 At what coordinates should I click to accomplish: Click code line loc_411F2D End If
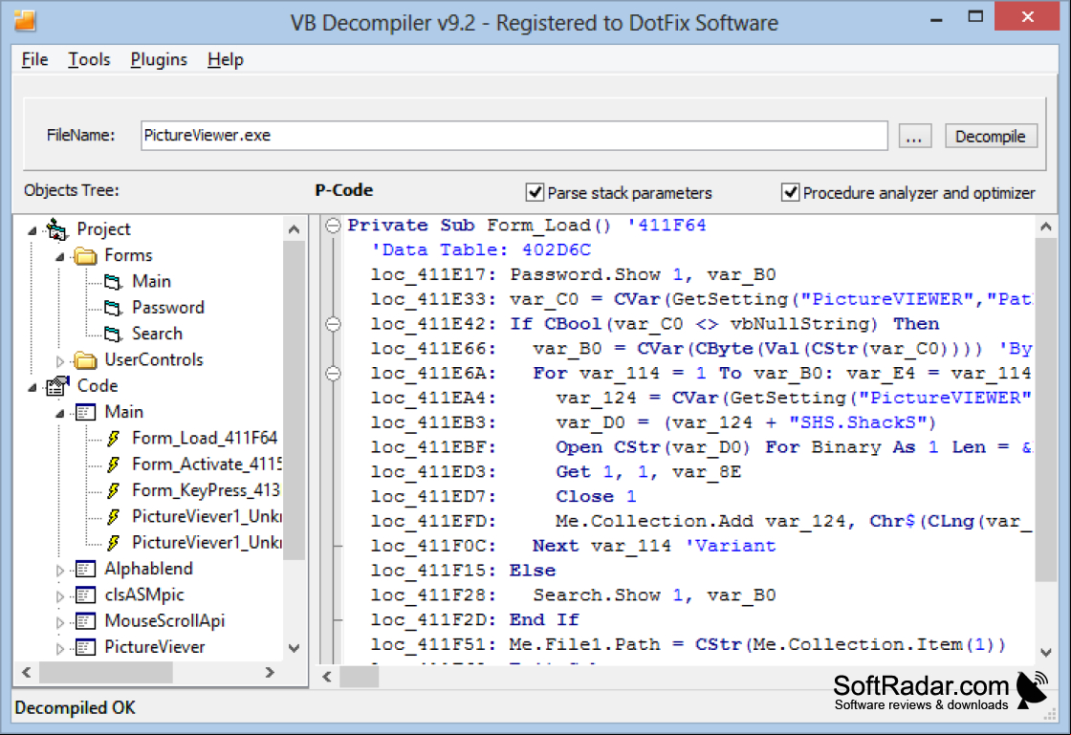click(x=474, y=619)
